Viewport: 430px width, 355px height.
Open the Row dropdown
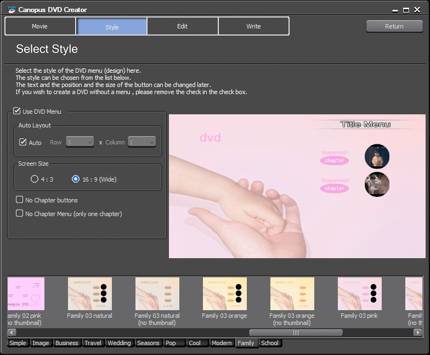coord(80,142)
